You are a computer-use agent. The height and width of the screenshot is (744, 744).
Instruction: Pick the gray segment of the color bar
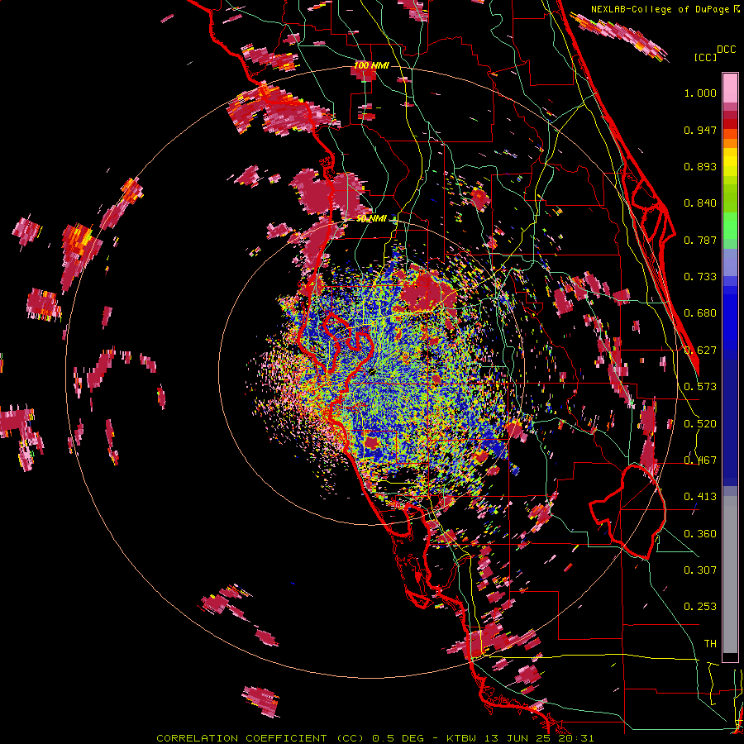click(730, 575)
